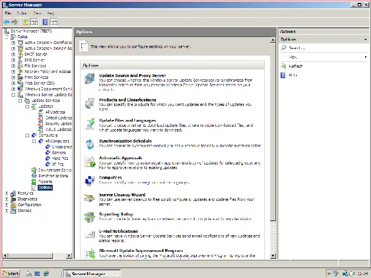Click the tree pane scroll right arrow

(69, 255)
